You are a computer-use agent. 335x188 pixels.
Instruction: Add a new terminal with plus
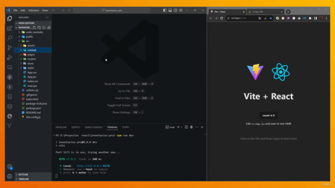tap(178, 127)
